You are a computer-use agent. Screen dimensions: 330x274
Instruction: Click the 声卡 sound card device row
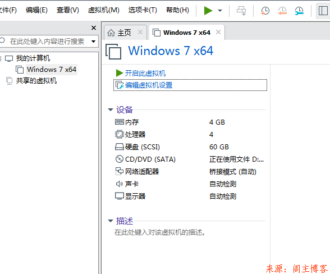pos(190,184)
